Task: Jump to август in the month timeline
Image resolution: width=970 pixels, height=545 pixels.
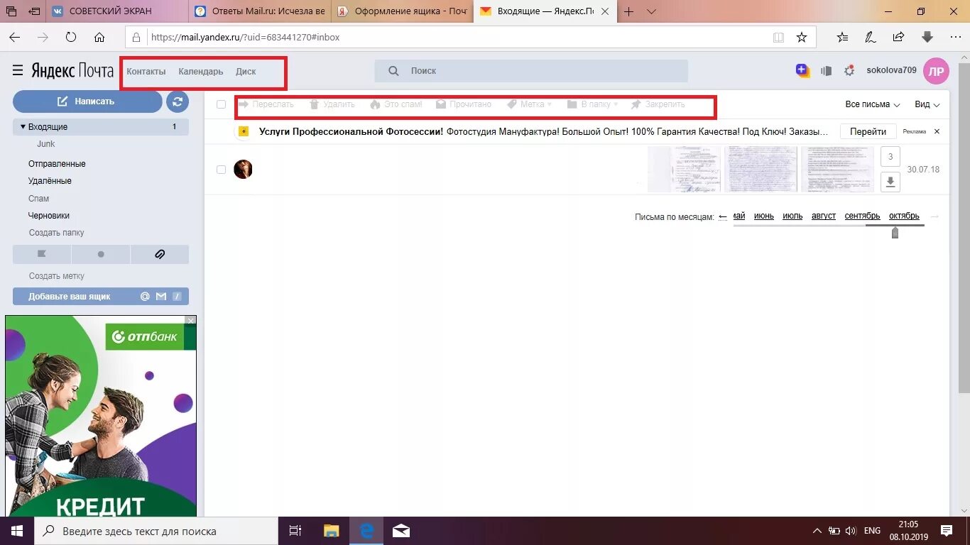Action: pyautogui.click(x=824, y=216)
